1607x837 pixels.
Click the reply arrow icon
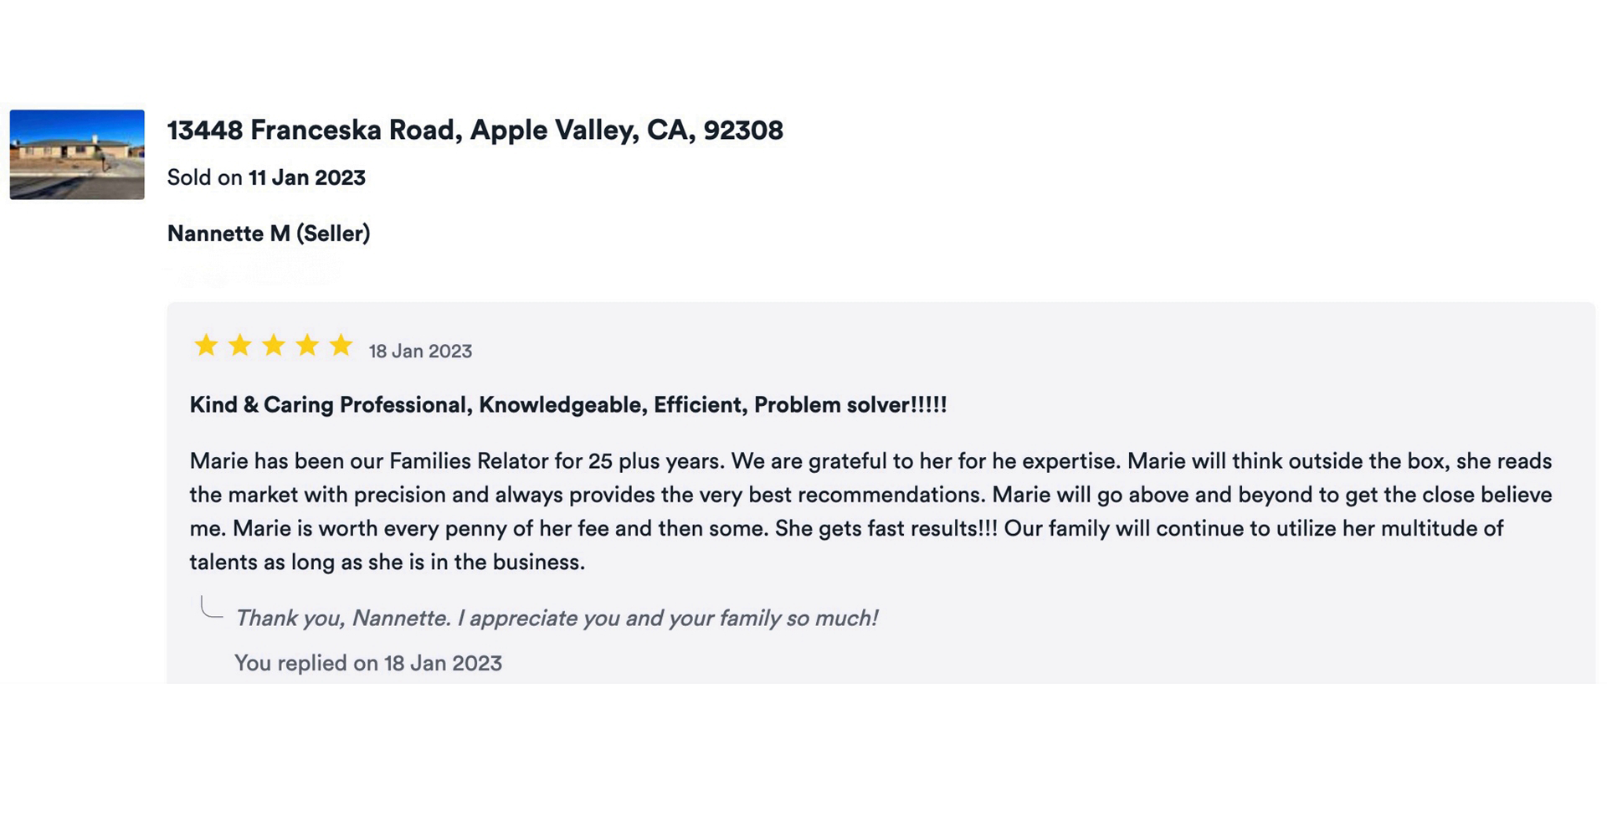(x=211, y=608)
